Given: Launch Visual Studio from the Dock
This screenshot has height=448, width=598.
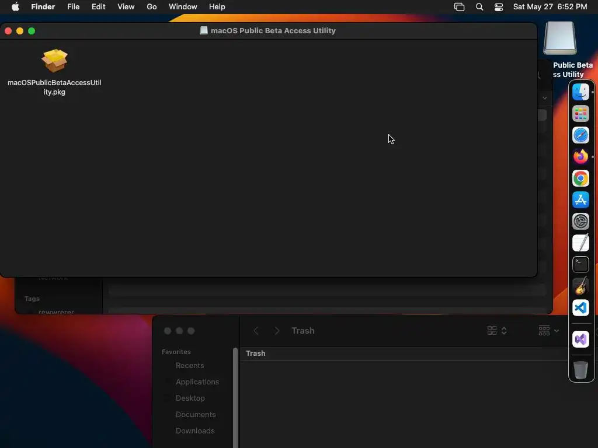Looking at the screenshot, I should click(x=580, y=339).
